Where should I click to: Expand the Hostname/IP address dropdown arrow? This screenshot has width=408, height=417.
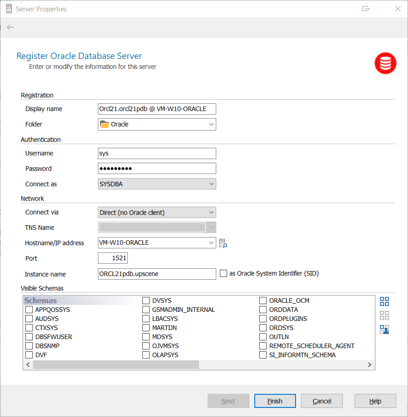(x=211, y=243)
